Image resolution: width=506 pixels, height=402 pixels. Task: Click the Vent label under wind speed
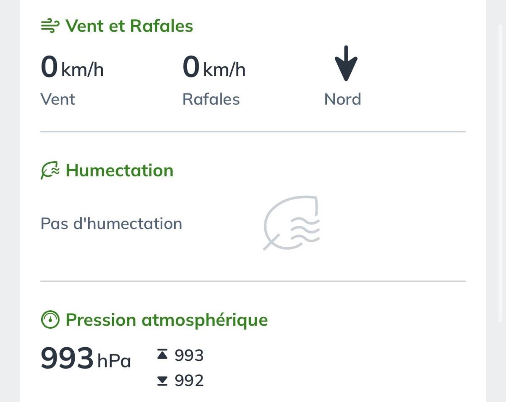(x=58, y=99)
